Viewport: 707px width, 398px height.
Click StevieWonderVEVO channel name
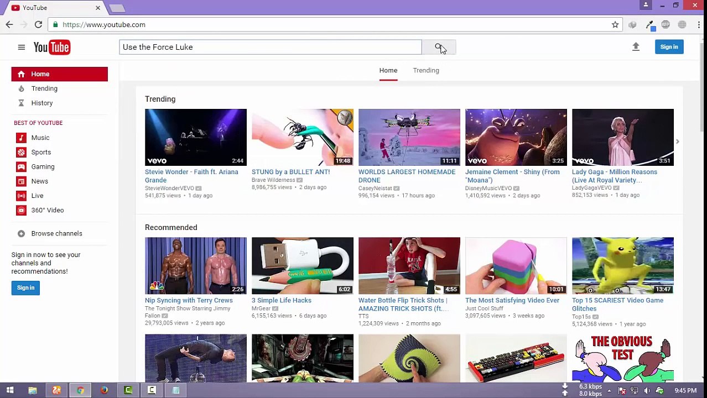(169, 188)
